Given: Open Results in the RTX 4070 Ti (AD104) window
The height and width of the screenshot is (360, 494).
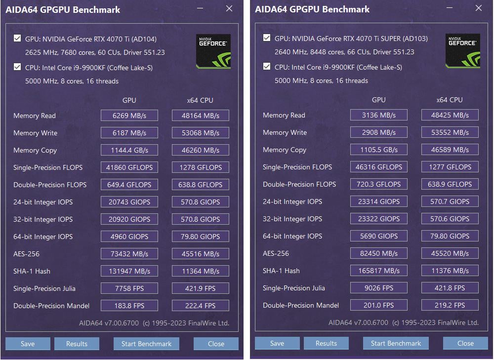Looking at the screenshot, I should (x=77, y=344).
